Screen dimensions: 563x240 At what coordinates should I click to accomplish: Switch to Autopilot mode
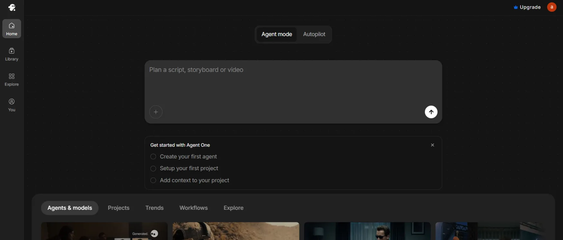(x=314, y=34)
